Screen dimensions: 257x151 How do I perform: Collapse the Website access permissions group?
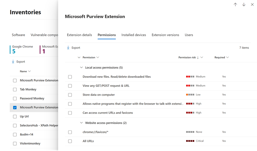[x=81, y=123]
